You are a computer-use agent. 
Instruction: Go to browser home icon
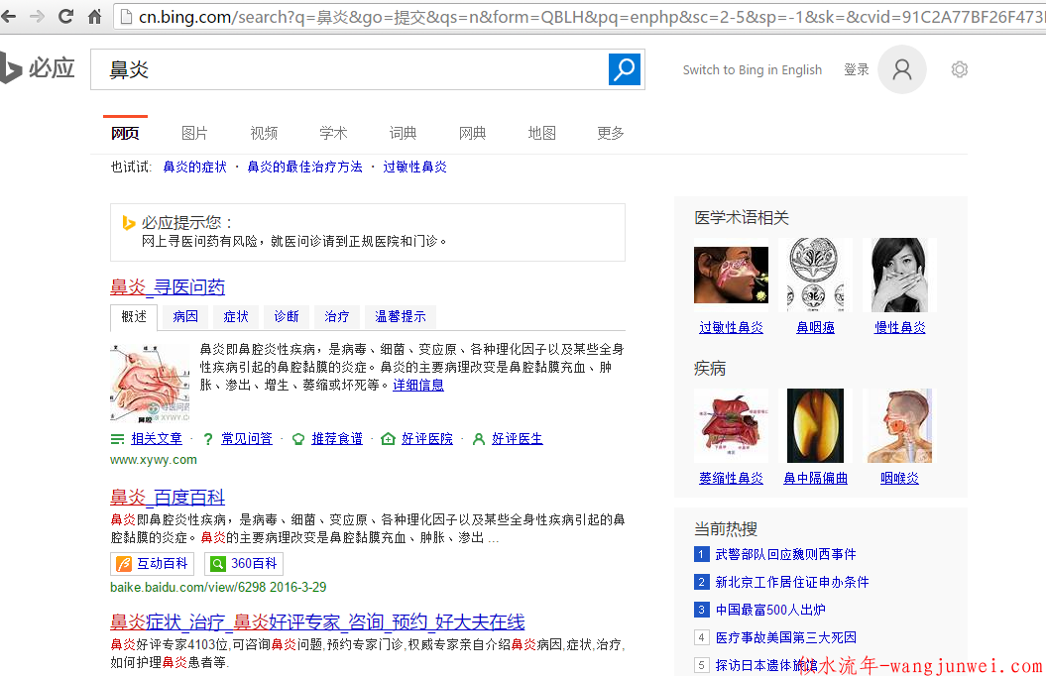coord(94,16)
